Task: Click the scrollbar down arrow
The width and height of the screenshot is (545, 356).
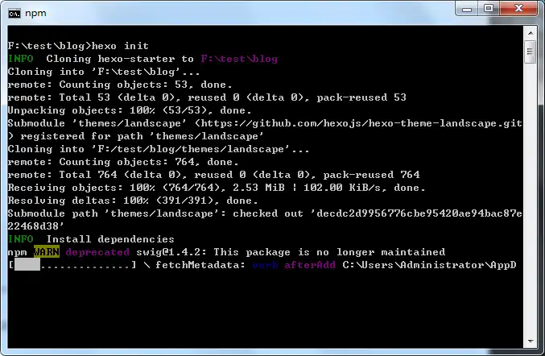Action: tap(530, 342)
